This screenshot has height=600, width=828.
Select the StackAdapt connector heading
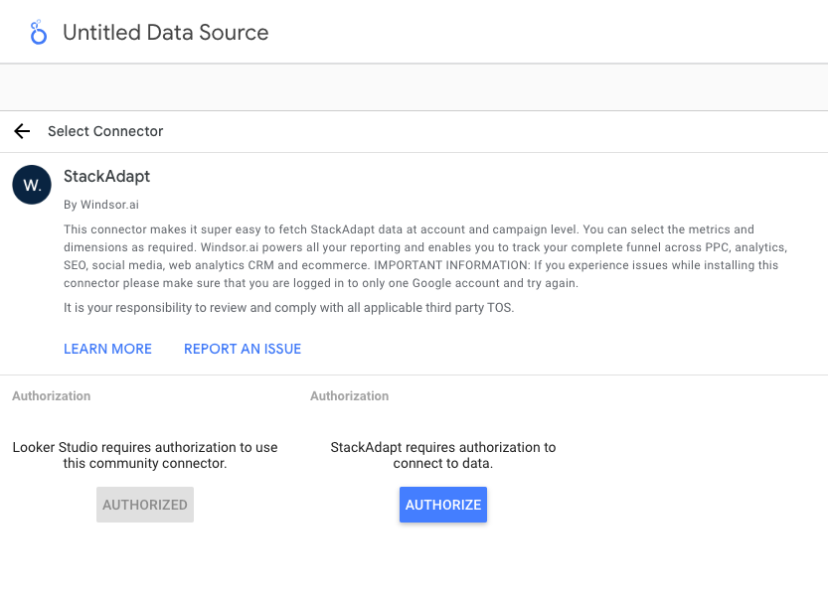tap(106, 177)
